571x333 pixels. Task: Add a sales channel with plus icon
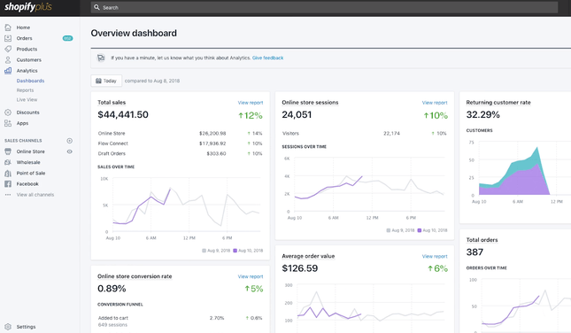[x=70, y=141]
